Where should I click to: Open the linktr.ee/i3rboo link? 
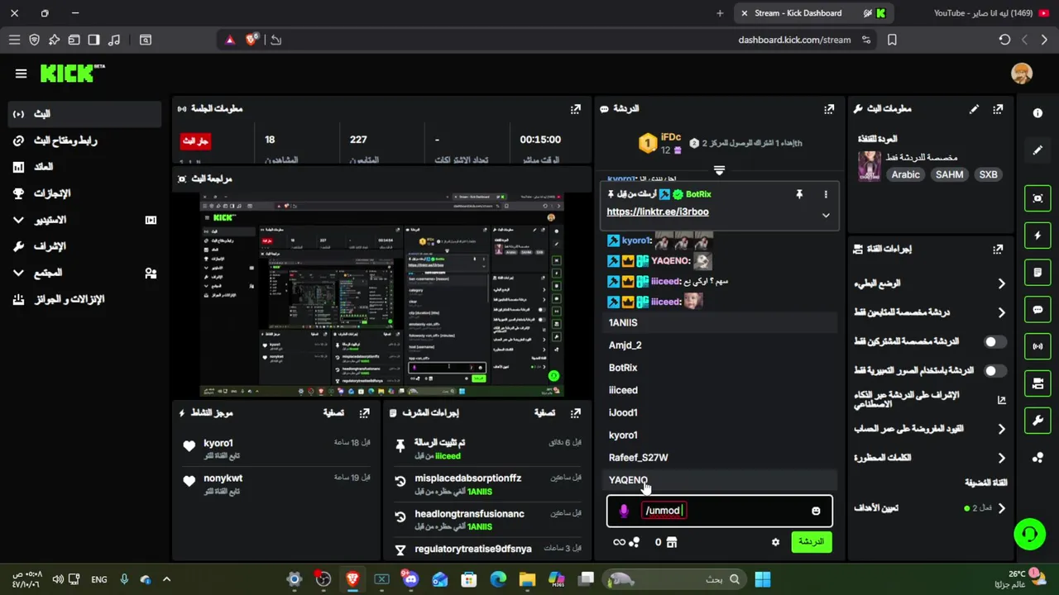tap(658, 212)
